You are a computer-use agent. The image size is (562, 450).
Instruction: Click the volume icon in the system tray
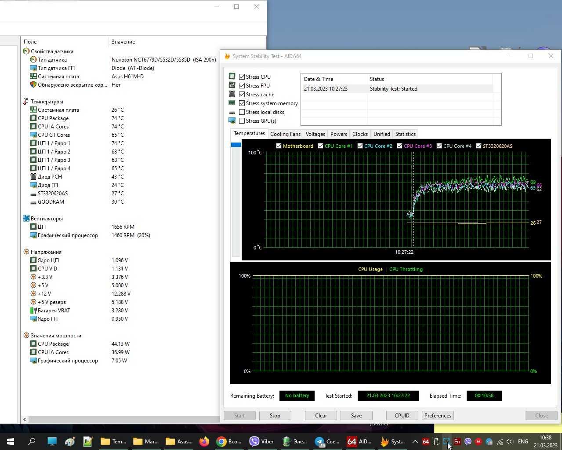pos(510,441)
